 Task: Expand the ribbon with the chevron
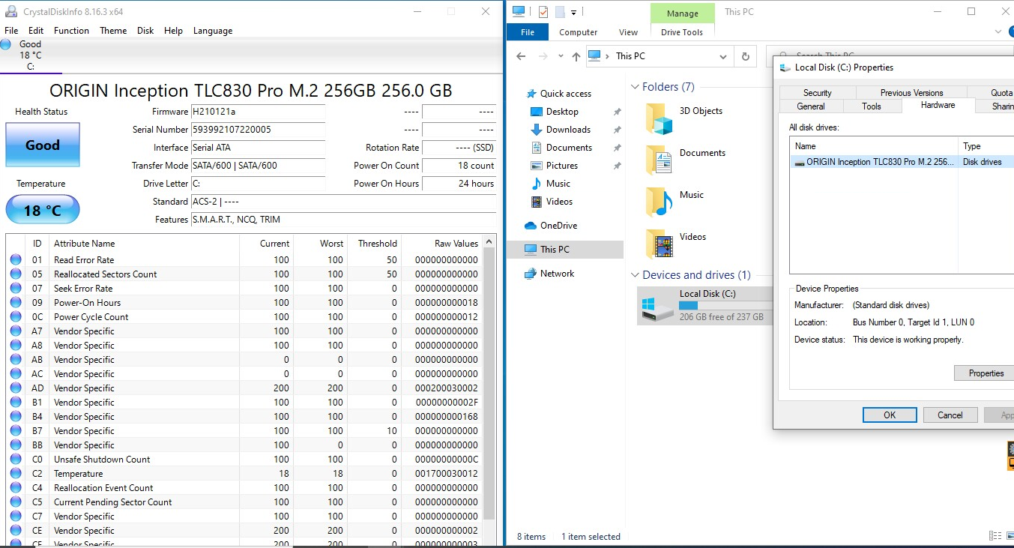pos(998,31)
